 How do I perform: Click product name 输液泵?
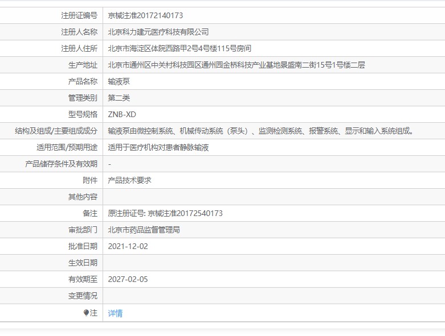119,81
